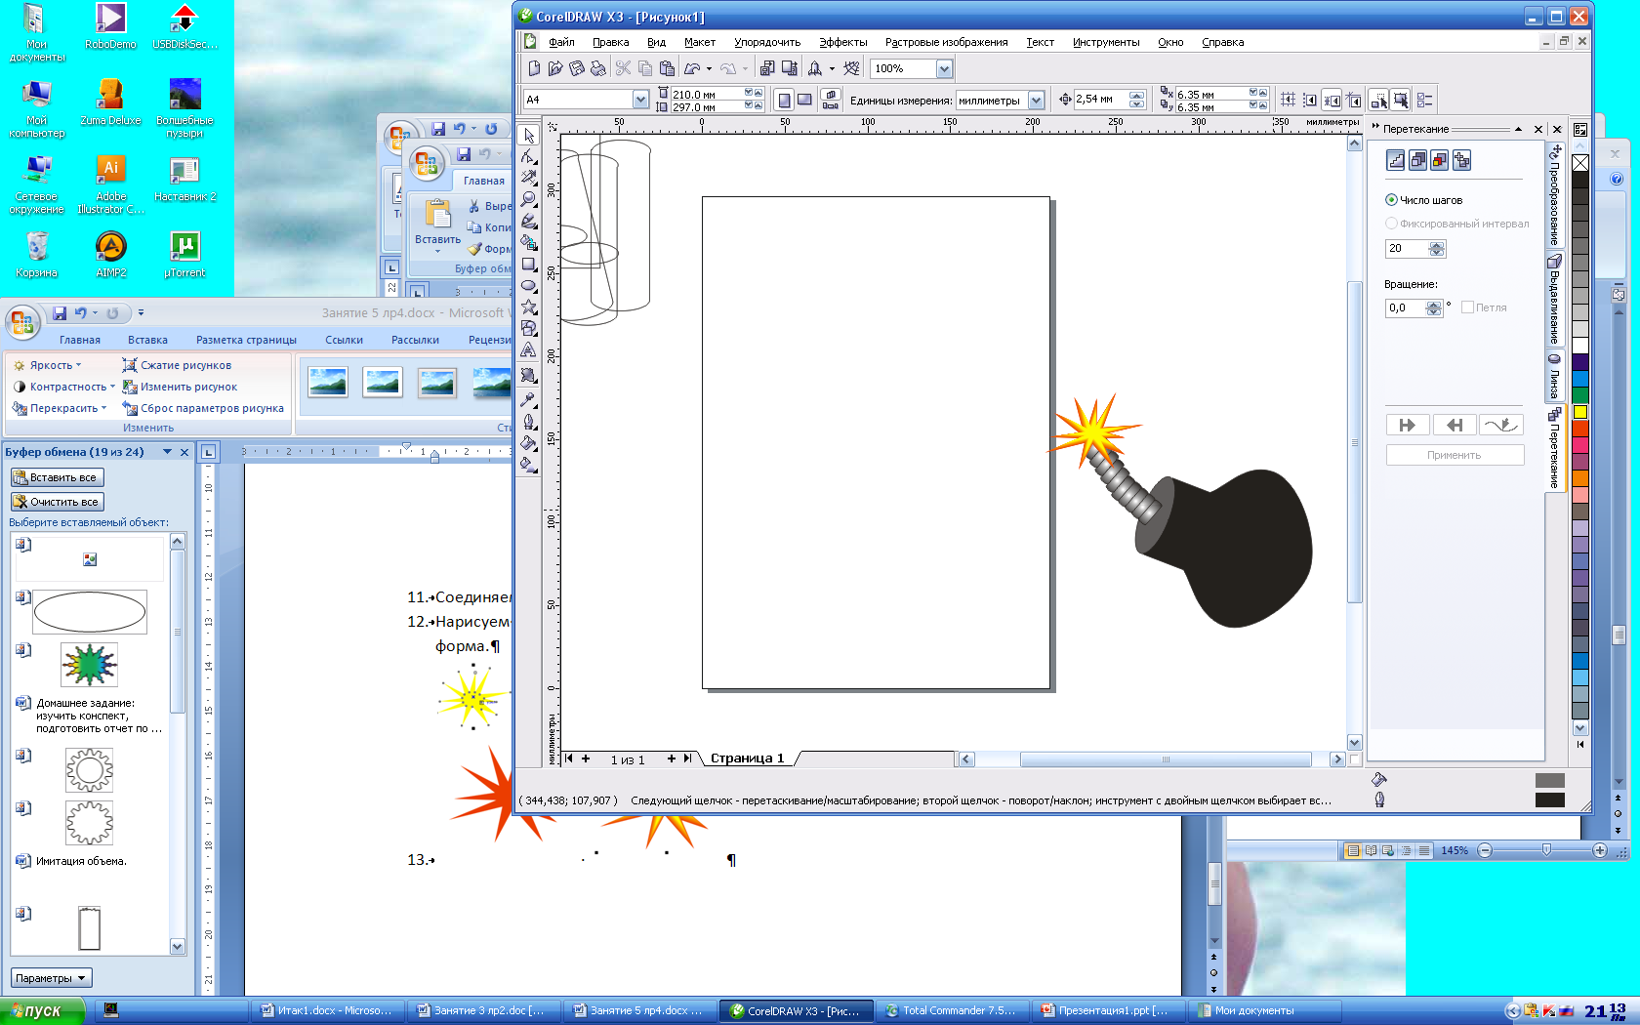Open 'Единицы измерения' units dropdown
Viewport: 1640px width, 1025px height.
click(x=1036, y=100)
